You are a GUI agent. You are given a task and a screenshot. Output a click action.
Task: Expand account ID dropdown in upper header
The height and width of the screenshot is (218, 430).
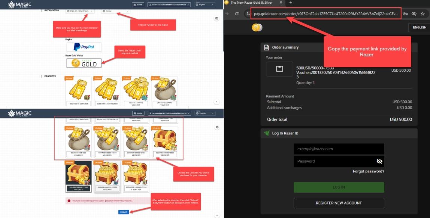pos(169,4)
